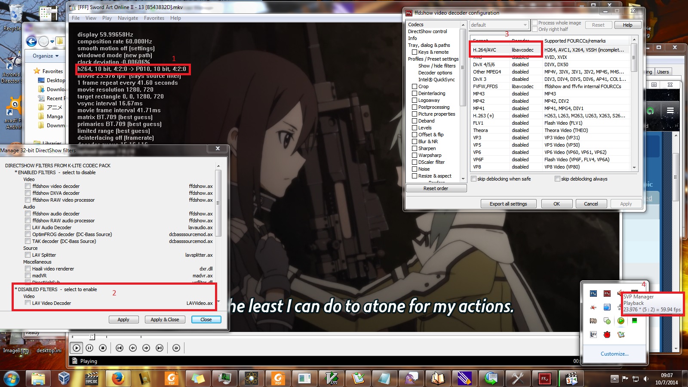Click the LAV tray icon

click(x=593, y=334)
